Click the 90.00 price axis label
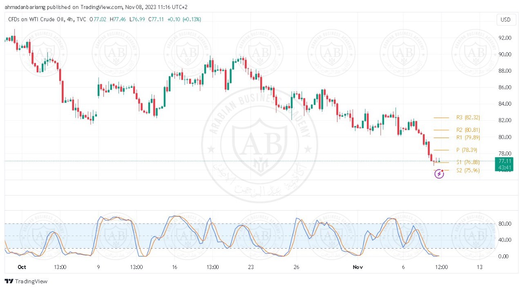 coord(505,54)
